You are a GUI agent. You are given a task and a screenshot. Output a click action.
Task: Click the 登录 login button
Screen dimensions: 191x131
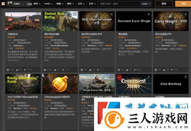[164, 4]
